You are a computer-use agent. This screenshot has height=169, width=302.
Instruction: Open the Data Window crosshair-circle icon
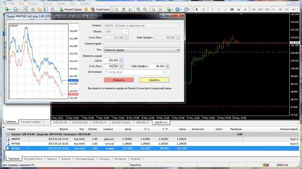[33, 9]
